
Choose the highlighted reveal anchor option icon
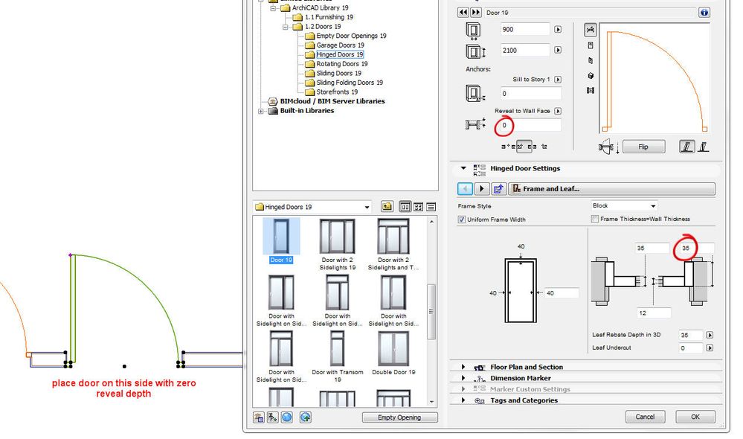(x=524, y=147)
